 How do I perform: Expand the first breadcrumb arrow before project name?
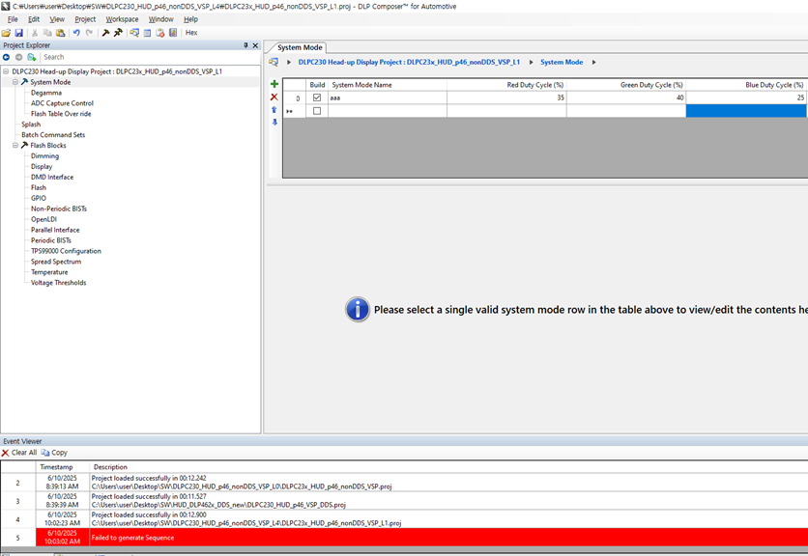pyautogui.click(x=289, y=62)
